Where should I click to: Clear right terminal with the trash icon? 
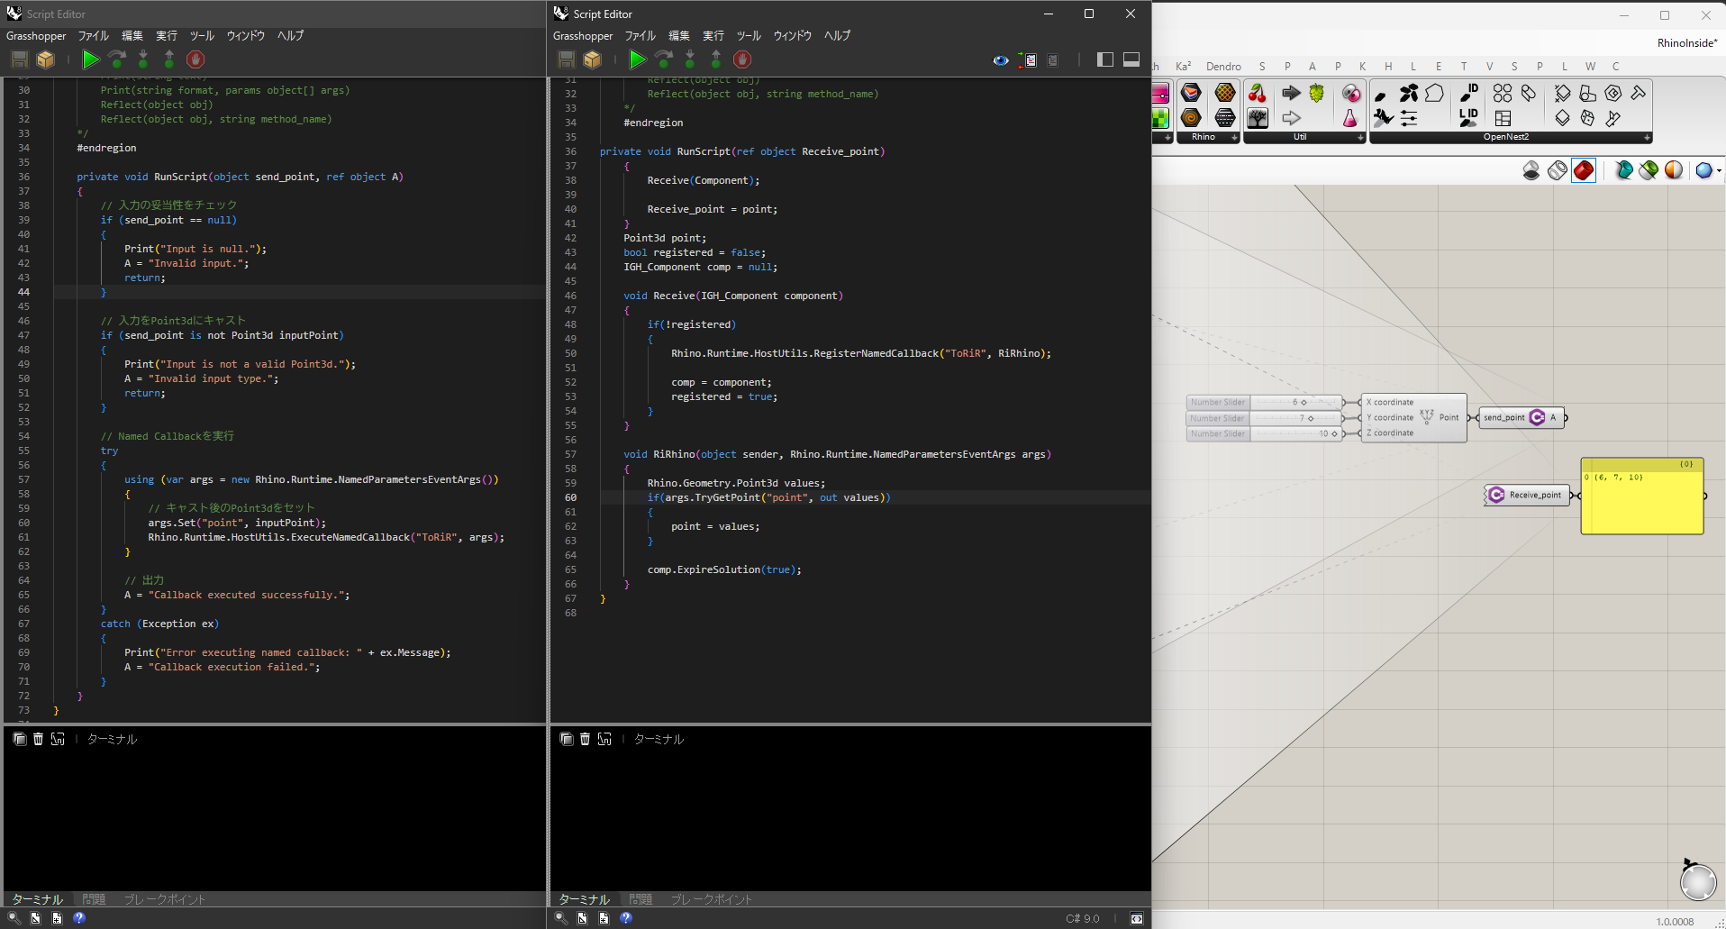(585, 739)
